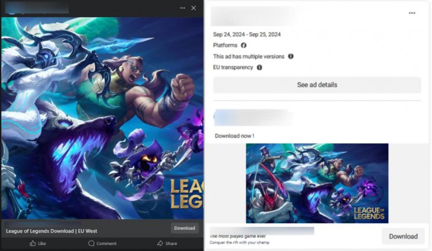This screenshot has height=251, width=432.
Task: Share the League of Legends post
Action: pos(167,243)
